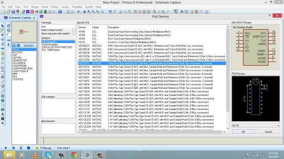Click the Zoom In magnifier icon
The image size is (284, 159).
(89, 11)
